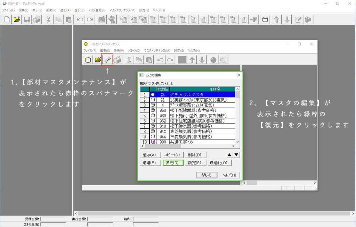Click the color palette icon in main toolbar
Image resolution: width=356 pixels, height=227 pixels.
pyautogui.click(x=308, y=20)
